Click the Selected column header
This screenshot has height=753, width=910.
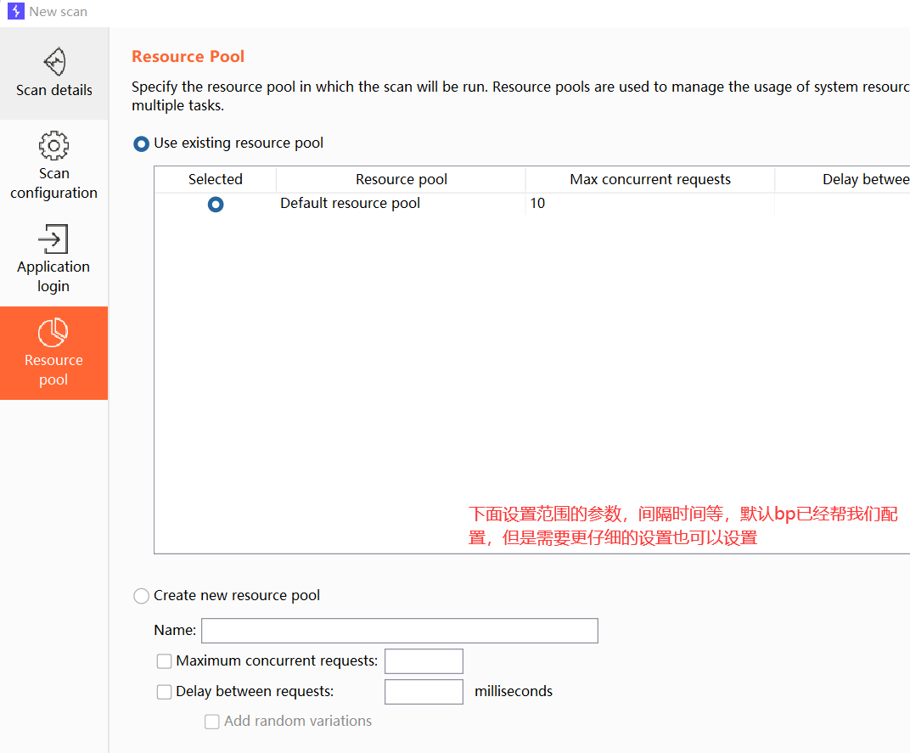pyautogui.click(x=216, y=179)
